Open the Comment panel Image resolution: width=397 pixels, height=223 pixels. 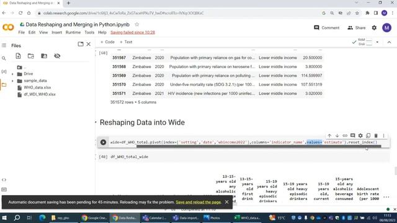pyautogui.click(x=327, y=28)
